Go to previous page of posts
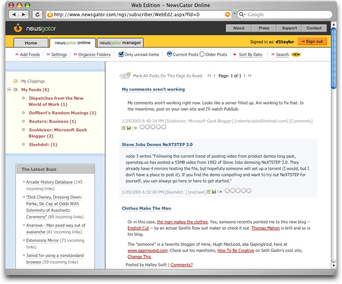 click(x=214, y=76)
